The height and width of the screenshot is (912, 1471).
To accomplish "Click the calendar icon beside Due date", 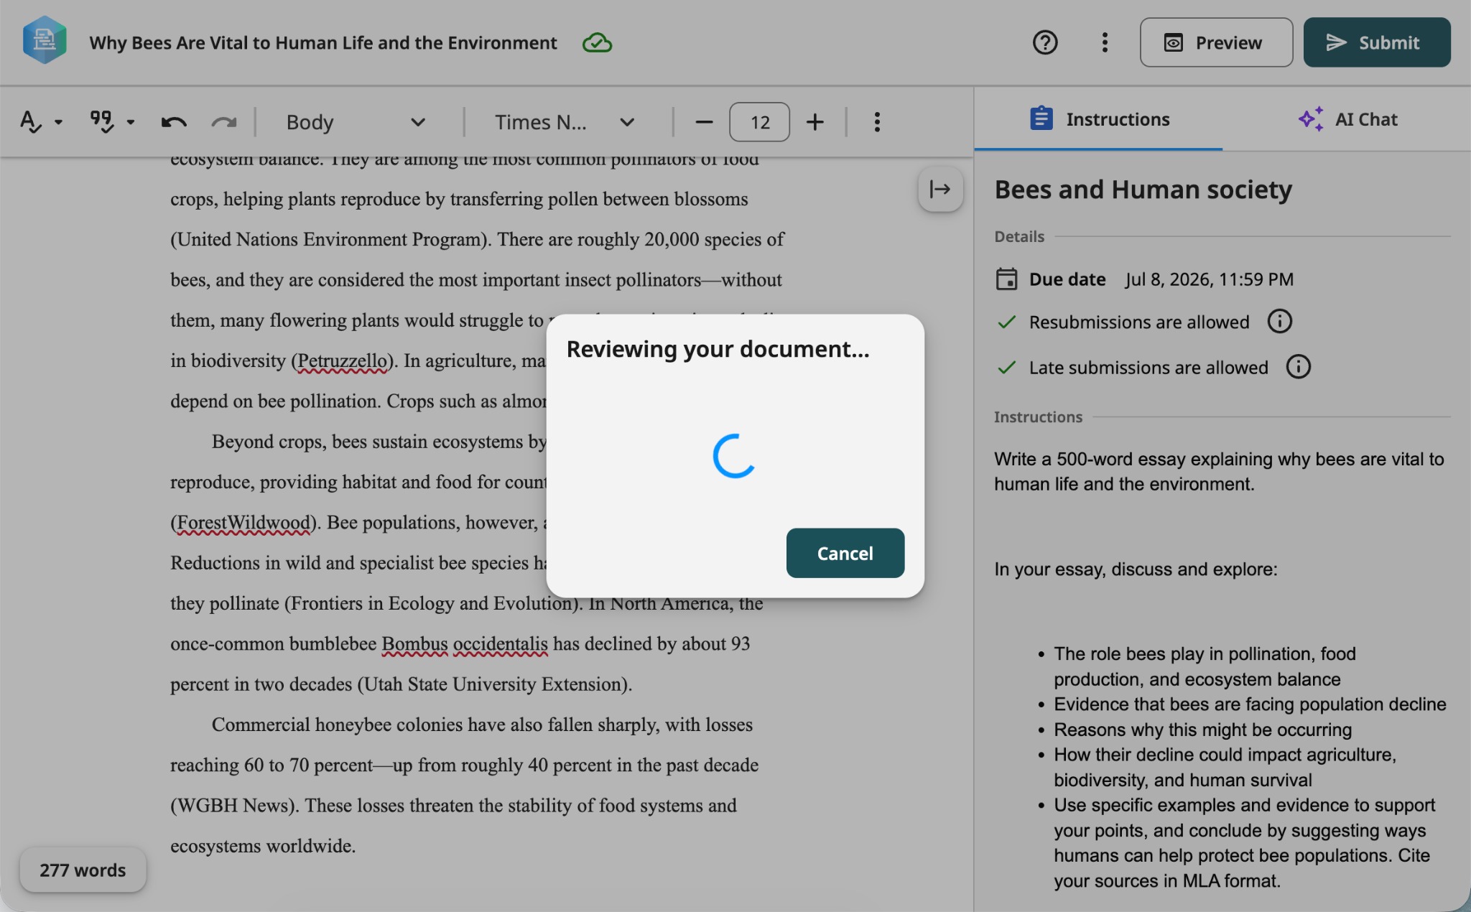I will click(x=1006, y=279).
